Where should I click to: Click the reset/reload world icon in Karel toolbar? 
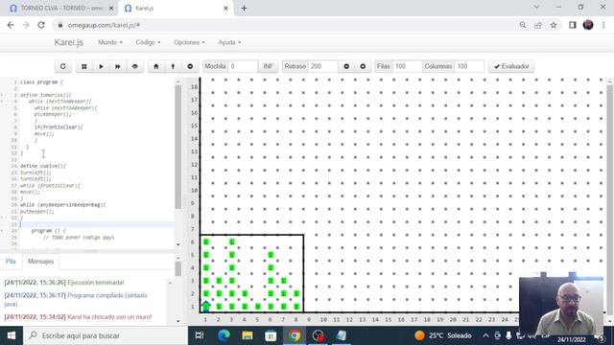pos(63,66)
